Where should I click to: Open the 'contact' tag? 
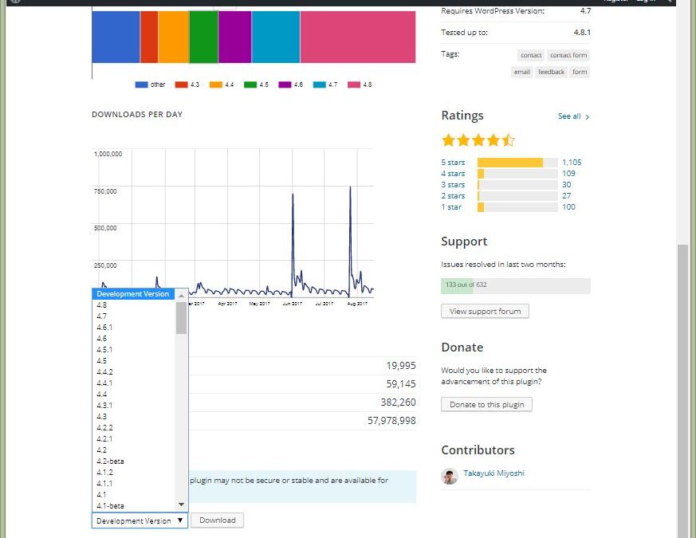(531, 55)
